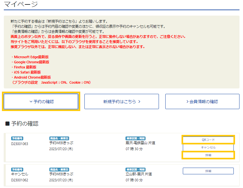243x188 pixels.
Task: Click reservation number D23001063 text
Action: (x=20, y=144)
